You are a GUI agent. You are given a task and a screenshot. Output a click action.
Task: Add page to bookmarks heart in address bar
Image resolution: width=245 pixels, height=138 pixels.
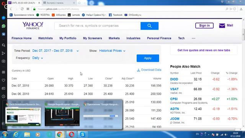tap(235, 9)
